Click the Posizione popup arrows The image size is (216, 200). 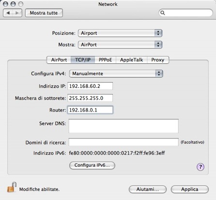coord(158,33)
